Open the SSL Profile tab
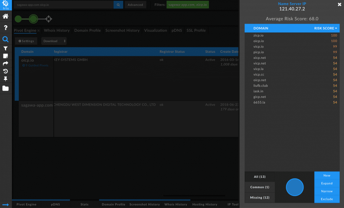Screen dimensions: 344x208 [x=196, y=30]
